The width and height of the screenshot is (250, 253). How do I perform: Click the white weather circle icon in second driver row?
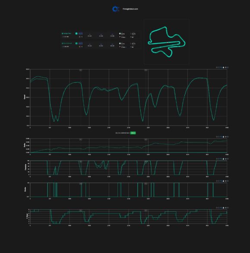(x=120, y=44)
